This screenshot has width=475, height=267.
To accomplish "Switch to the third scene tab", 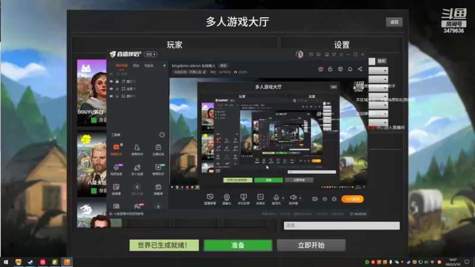I will click(149, 65).
